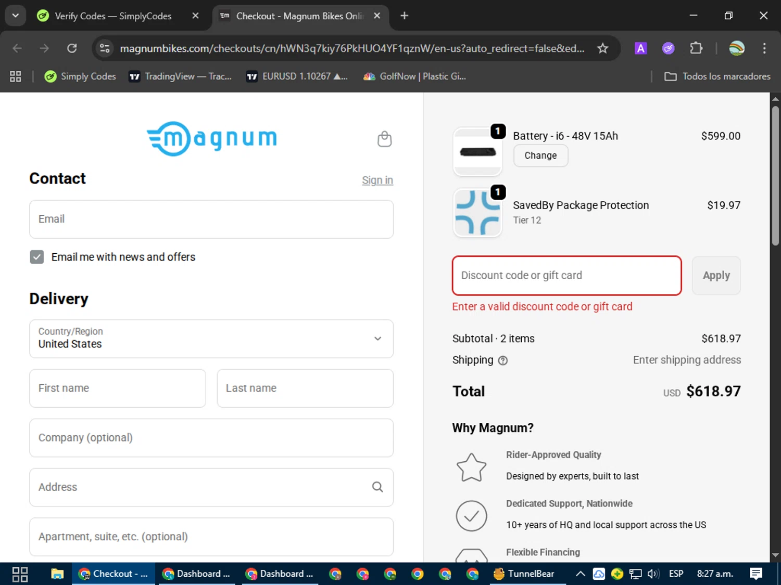Switch to the Verify Codes SimplyCodes tab
This screenshot has width=781, height=585.
tap(113, 16)
